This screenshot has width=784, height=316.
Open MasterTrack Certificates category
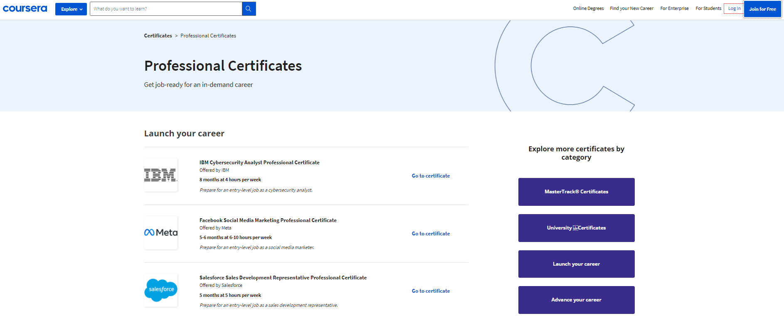tap(576, 192)
